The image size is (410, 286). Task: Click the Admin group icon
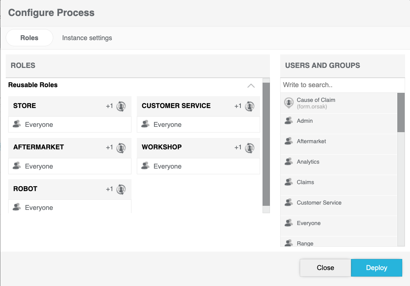[289, 121]
